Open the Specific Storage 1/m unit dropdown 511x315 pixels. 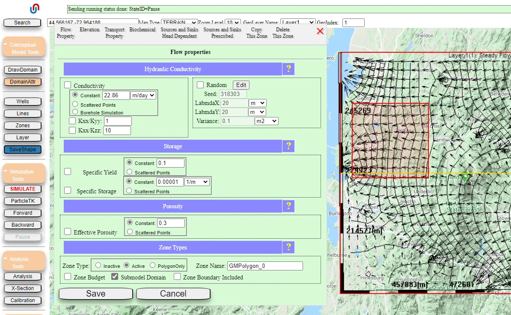[x=197, y=182]
